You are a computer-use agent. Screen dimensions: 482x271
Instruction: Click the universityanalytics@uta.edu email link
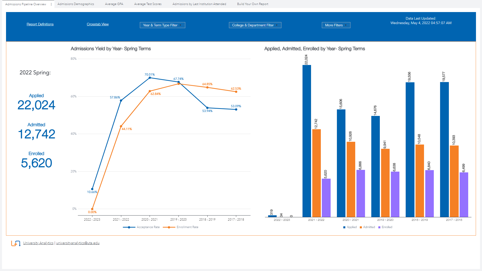78,243
